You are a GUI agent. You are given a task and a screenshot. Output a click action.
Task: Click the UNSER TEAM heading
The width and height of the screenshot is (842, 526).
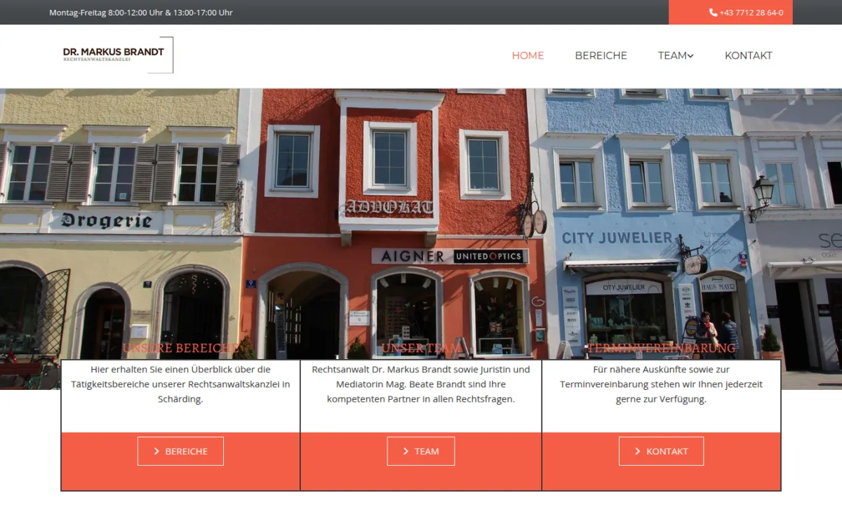[421, 349]
